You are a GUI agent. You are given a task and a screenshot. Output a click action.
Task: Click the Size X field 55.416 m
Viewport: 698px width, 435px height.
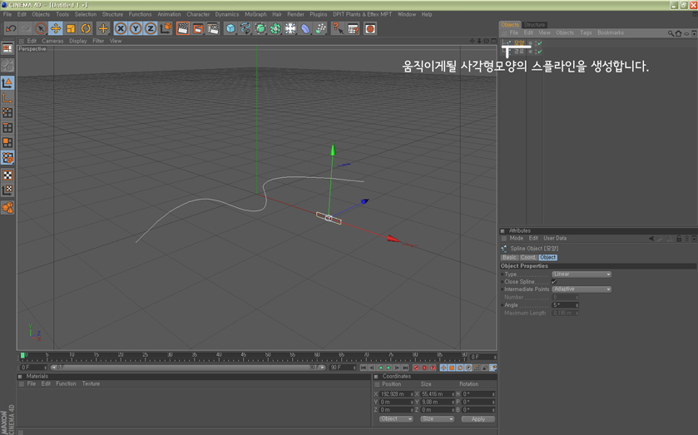pyautogui.click(x=437, y=394)
